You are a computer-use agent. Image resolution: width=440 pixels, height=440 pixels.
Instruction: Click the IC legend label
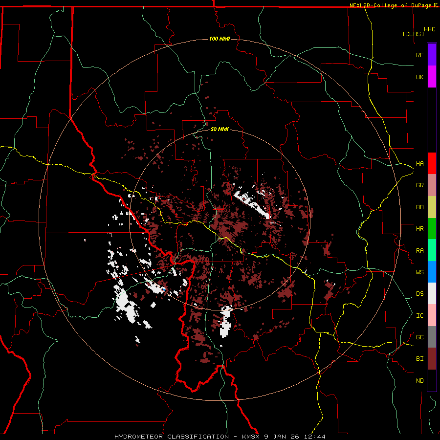point(419,316)
